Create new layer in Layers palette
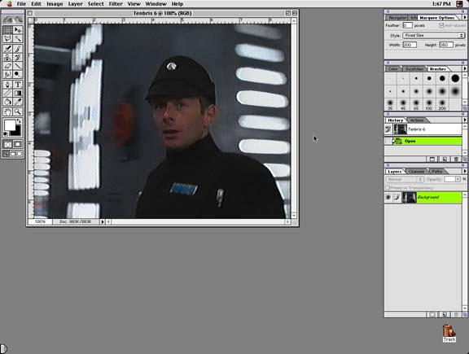 pos(445,315)
